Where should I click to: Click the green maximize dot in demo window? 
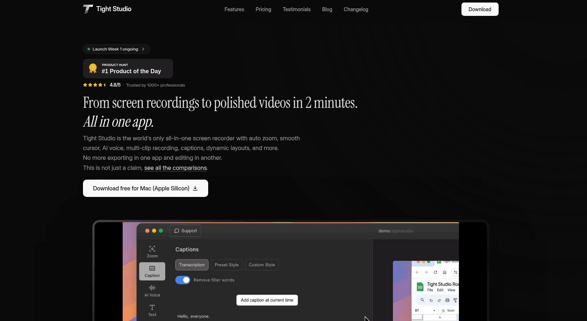pyautogui.click(x=161, y=231)
